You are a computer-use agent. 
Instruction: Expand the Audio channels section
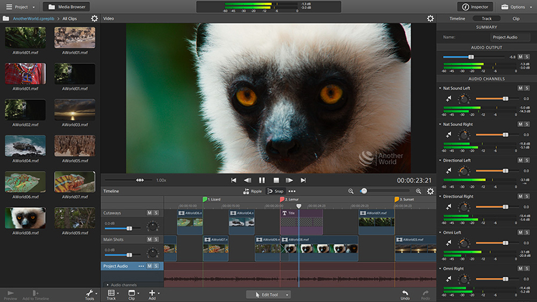click(x=107, y=285)
